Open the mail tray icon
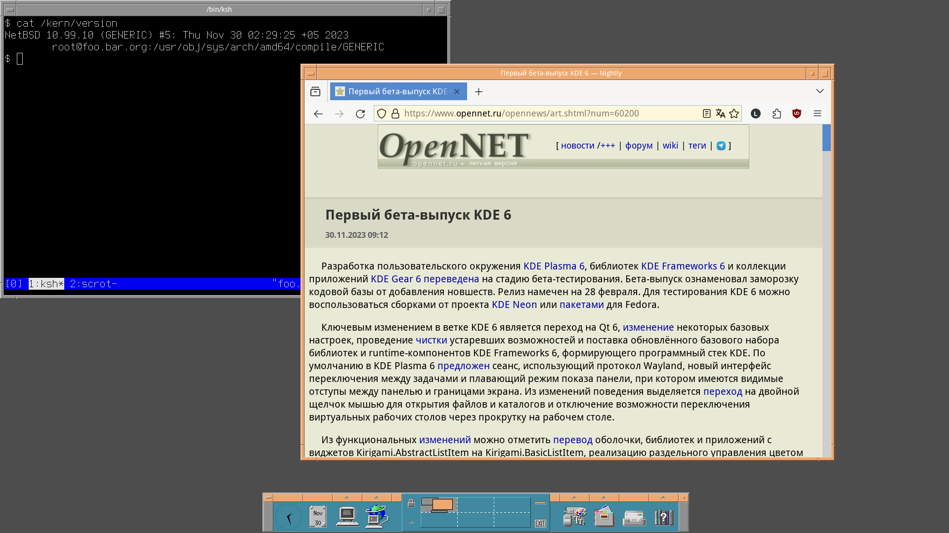This screenshot has height=533, width=949. coord(634,518)
